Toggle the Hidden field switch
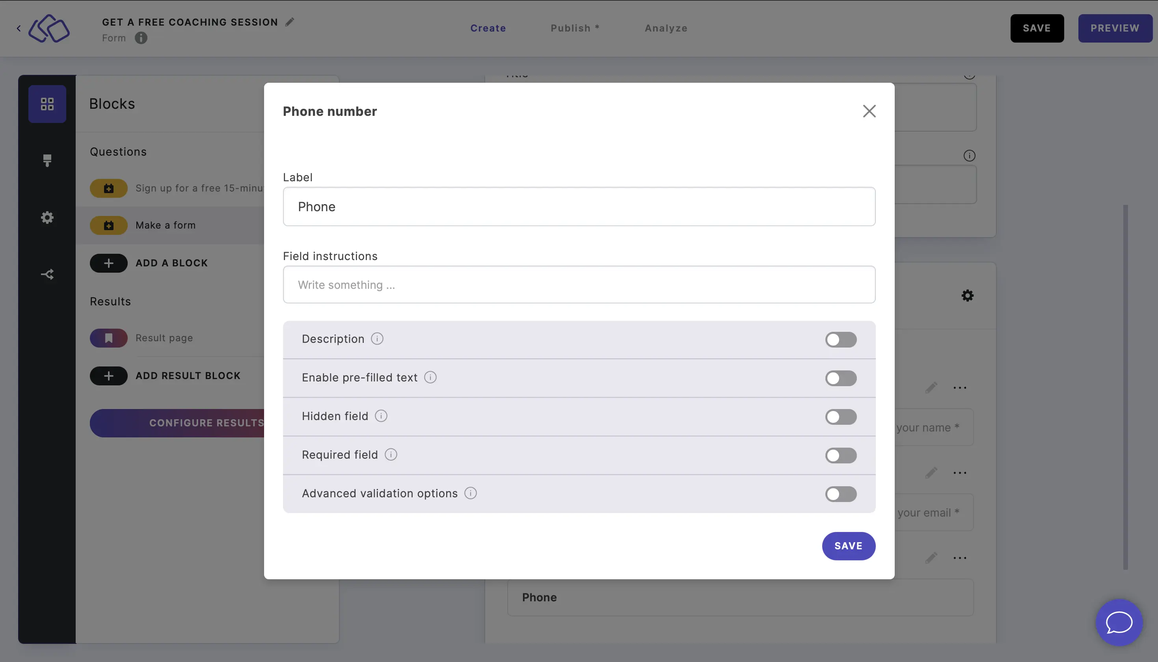 tap(841, 417)
